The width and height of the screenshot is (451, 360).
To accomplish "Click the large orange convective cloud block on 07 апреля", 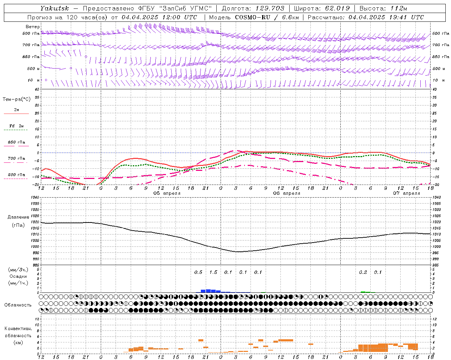I will [x=373, y=348].
